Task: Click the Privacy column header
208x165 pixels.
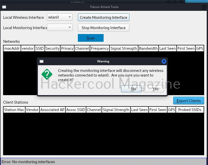Action: pos(67,48)
